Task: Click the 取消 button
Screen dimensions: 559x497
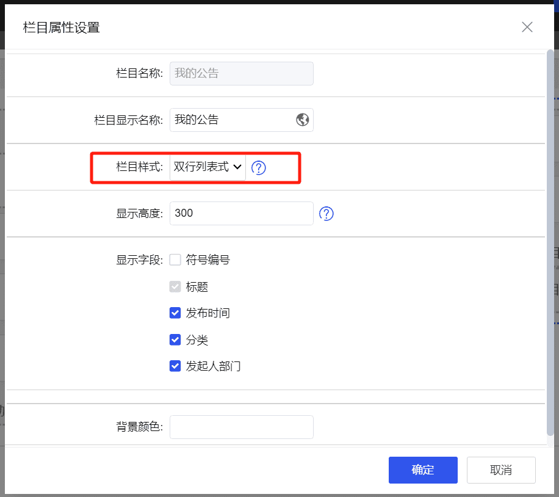Action: coord(501,470)
